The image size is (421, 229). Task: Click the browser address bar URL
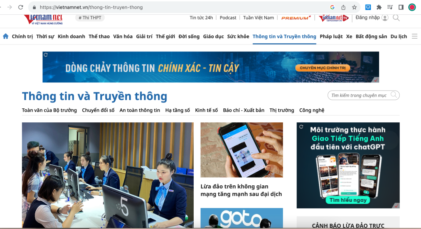point(91,7)
